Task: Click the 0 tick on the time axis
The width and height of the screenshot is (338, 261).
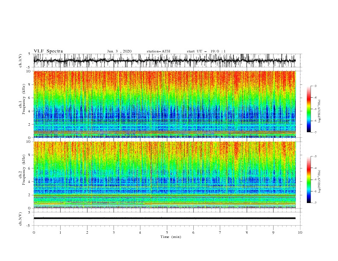Action: tap(34, 232)
